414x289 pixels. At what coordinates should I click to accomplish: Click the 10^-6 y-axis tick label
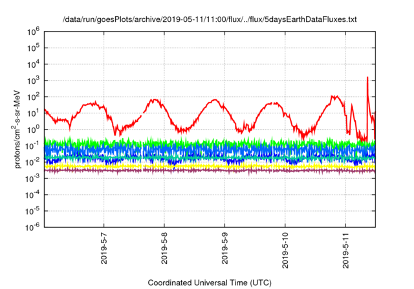pos(32,228)
